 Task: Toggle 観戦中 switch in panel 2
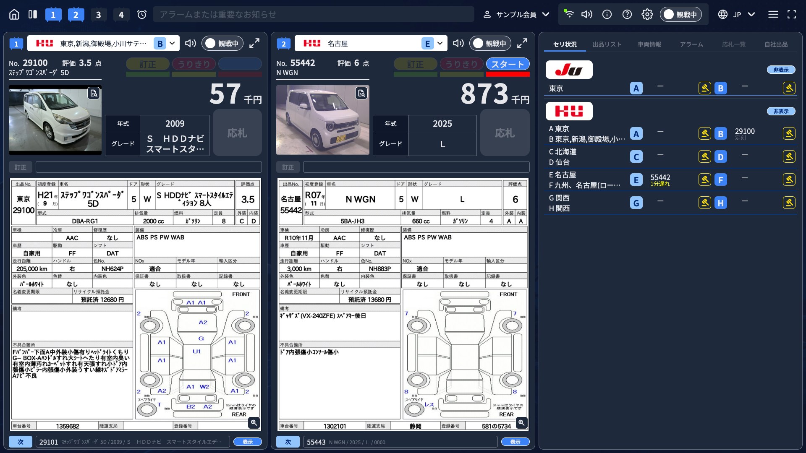490,43
